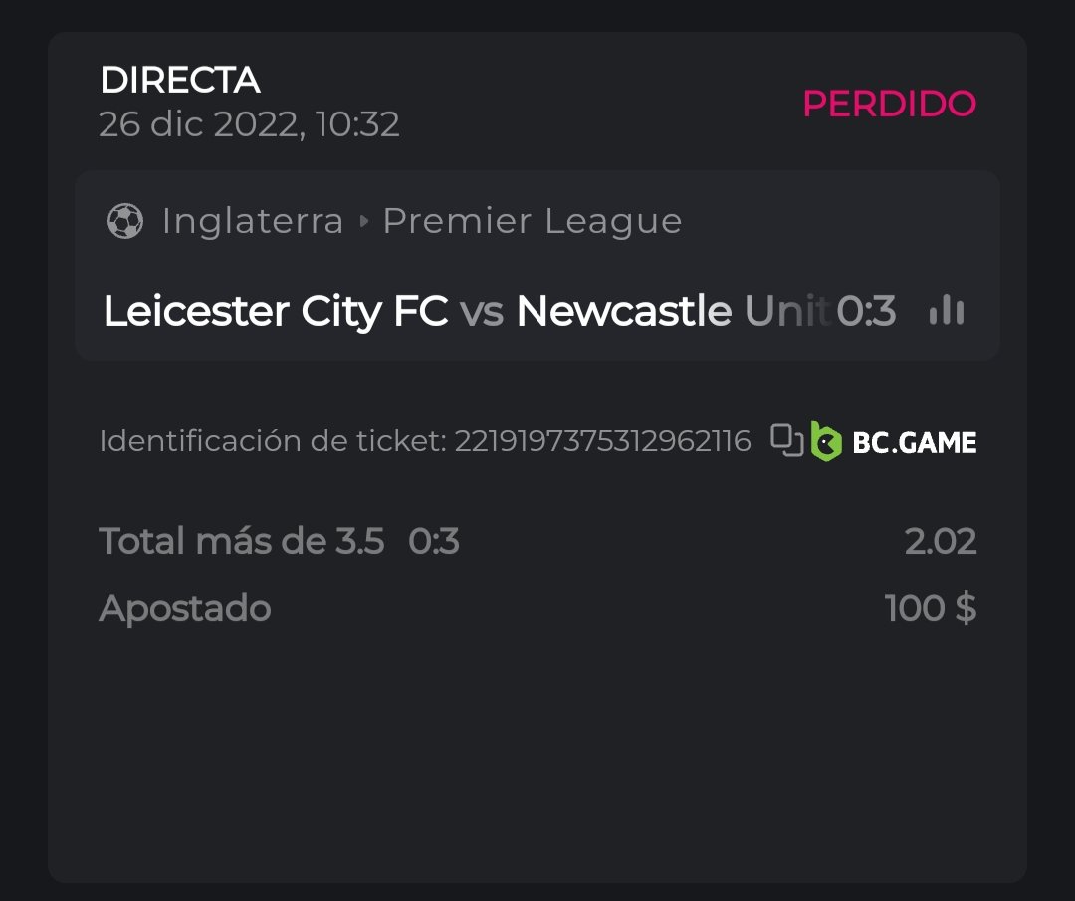Click the green BC.GAME logo icon
The height and width of the screenshot is (901, 1075).
(826, 441)
